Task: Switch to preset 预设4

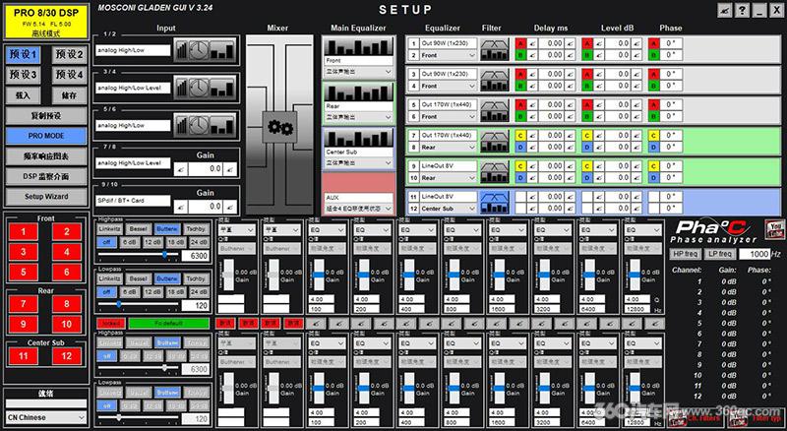Action: pos(69,75)
